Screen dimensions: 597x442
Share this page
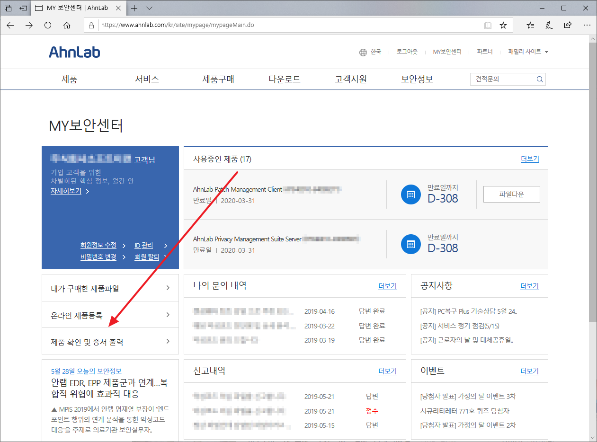[x=568, y=25]
